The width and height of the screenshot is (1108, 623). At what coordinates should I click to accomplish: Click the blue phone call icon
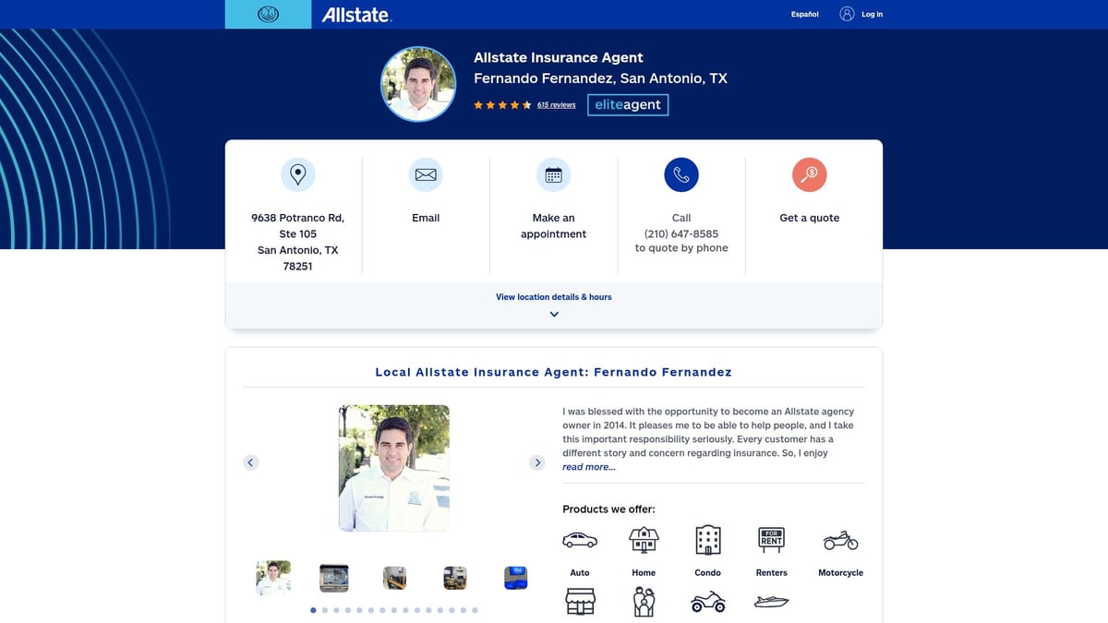[x=680, y=174]
